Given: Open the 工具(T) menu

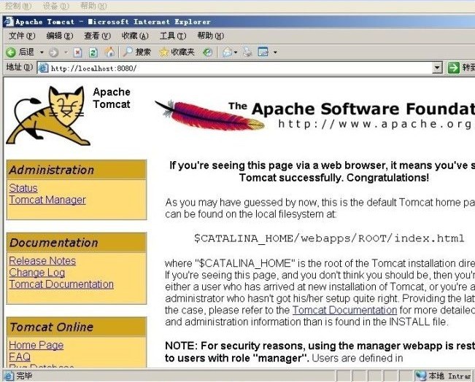Looking at the screenshot, I should (x=173, y=36).
